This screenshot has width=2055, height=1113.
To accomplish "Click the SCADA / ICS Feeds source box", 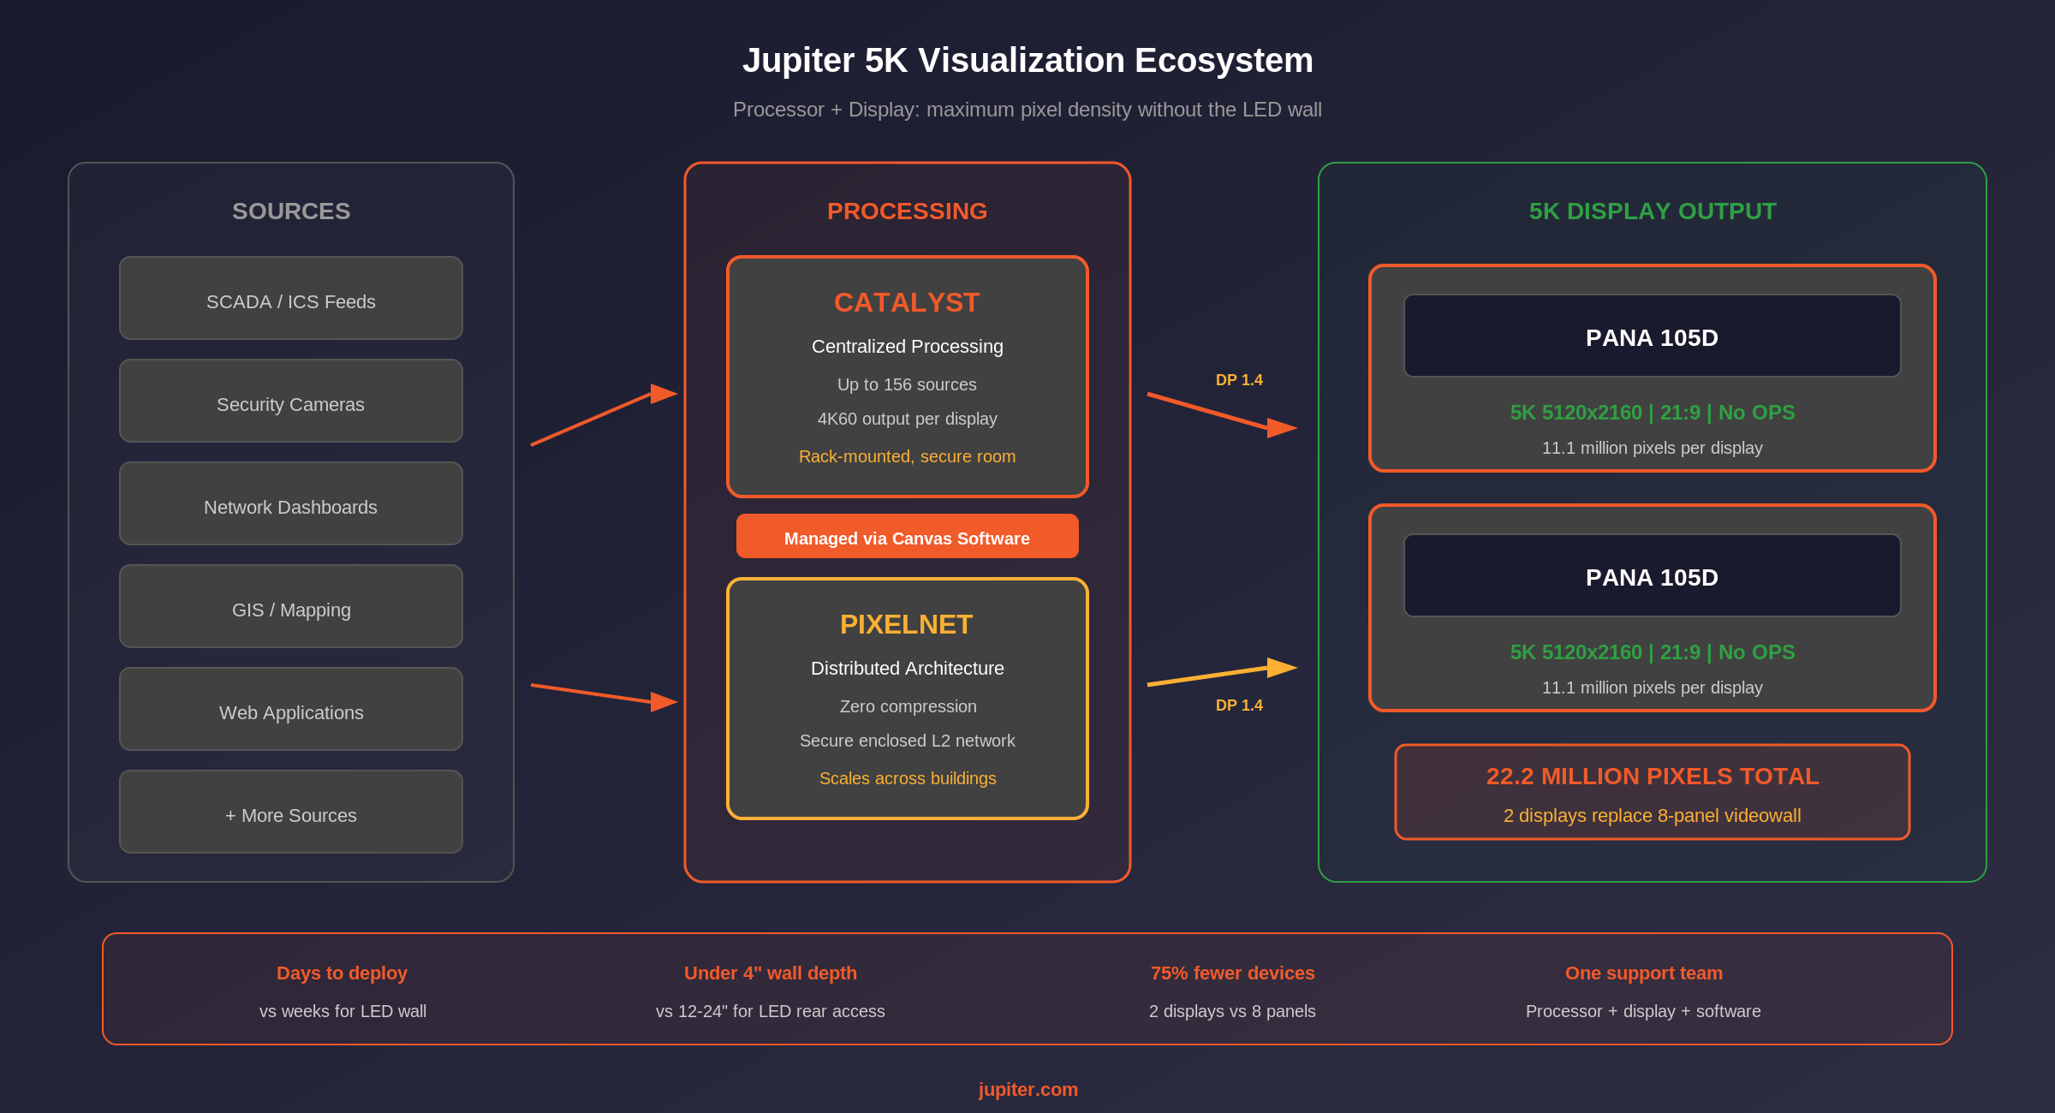I will tap(291, 298).
